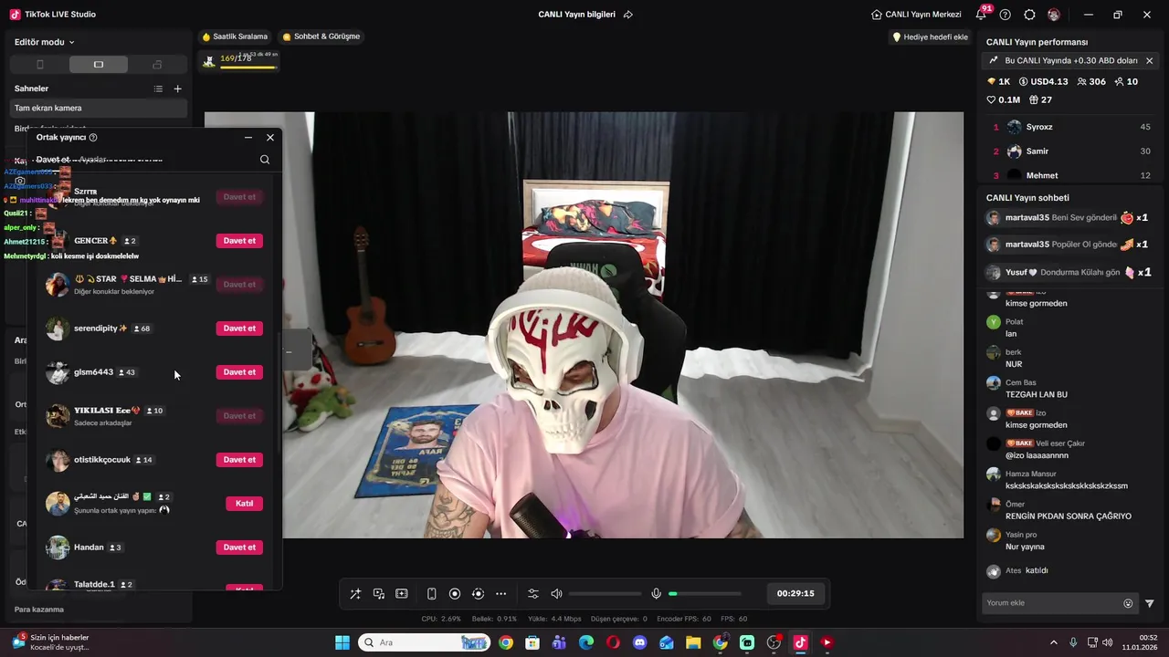Click the 169/178 ranking progress widget
1169x657 pixels.
point(239,60)
